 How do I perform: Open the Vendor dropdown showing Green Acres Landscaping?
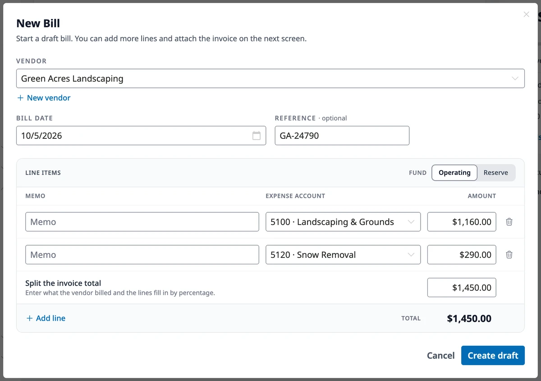[x=270, y=78]
